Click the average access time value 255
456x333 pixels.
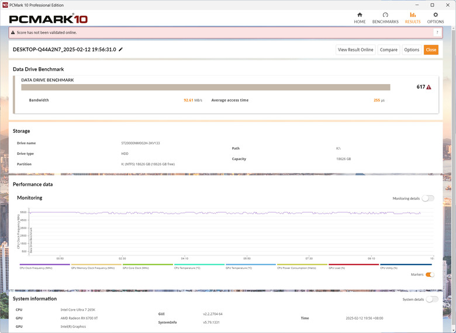click(376, 100)
